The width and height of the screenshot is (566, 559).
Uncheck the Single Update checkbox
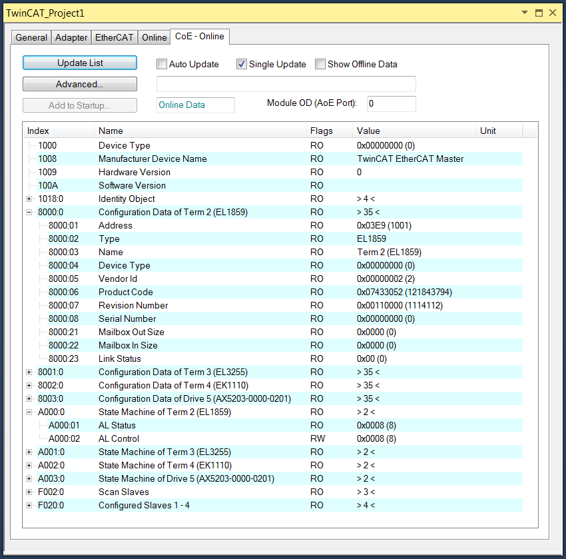[242, 64]
